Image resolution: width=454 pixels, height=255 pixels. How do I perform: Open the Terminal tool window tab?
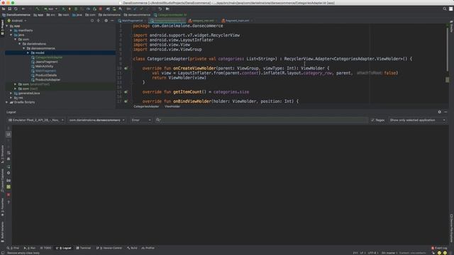[84, 248]
